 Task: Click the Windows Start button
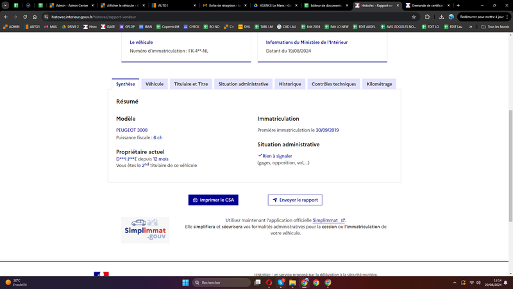(185, 283)
